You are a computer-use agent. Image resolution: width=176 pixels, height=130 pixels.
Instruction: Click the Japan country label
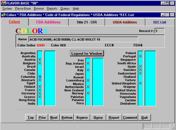pyautogui.click(x=79, y=74)
